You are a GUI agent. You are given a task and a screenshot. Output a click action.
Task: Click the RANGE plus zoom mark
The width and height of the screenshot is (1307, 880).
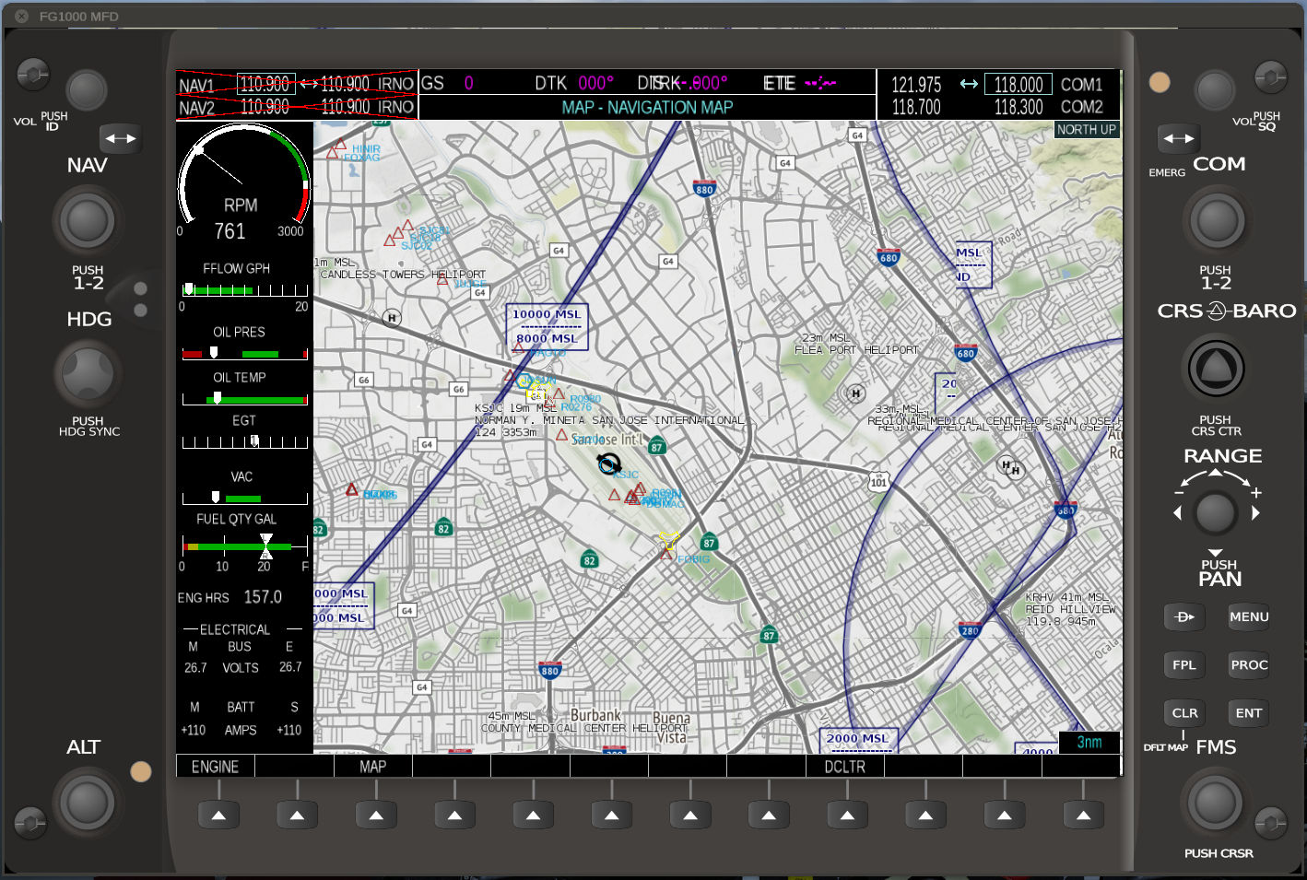[x=1255, y=493]
